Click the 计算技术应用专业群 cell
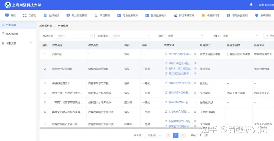274x141 pixels. [x=238, y=54]
